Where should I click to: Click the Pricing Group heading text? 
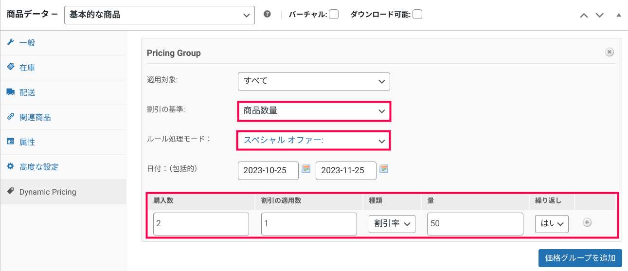[x=174, y=53]
